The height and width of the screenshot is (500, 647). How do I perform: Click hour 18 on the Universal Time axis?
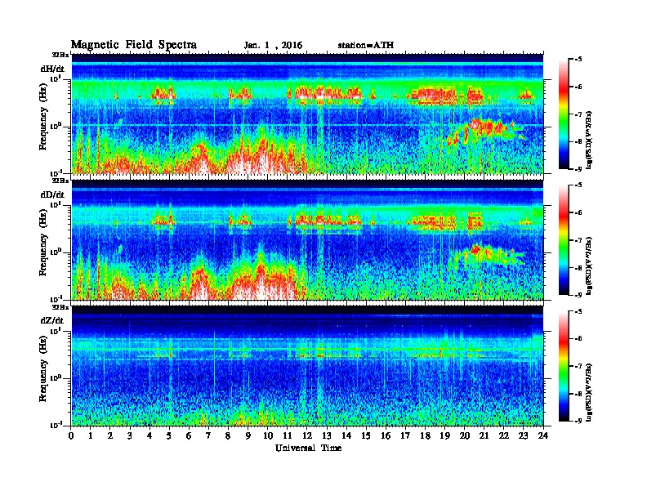tap(426, 435)
